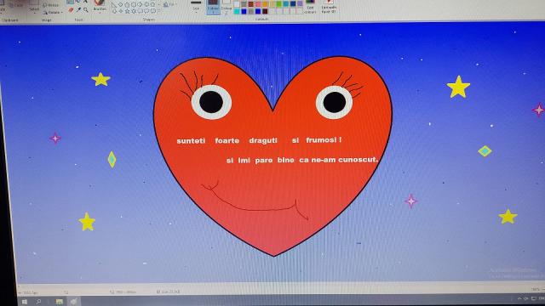The image size is (545, 306).
Task: Pick the brown-red palette colour
Action: coord(250,4)
